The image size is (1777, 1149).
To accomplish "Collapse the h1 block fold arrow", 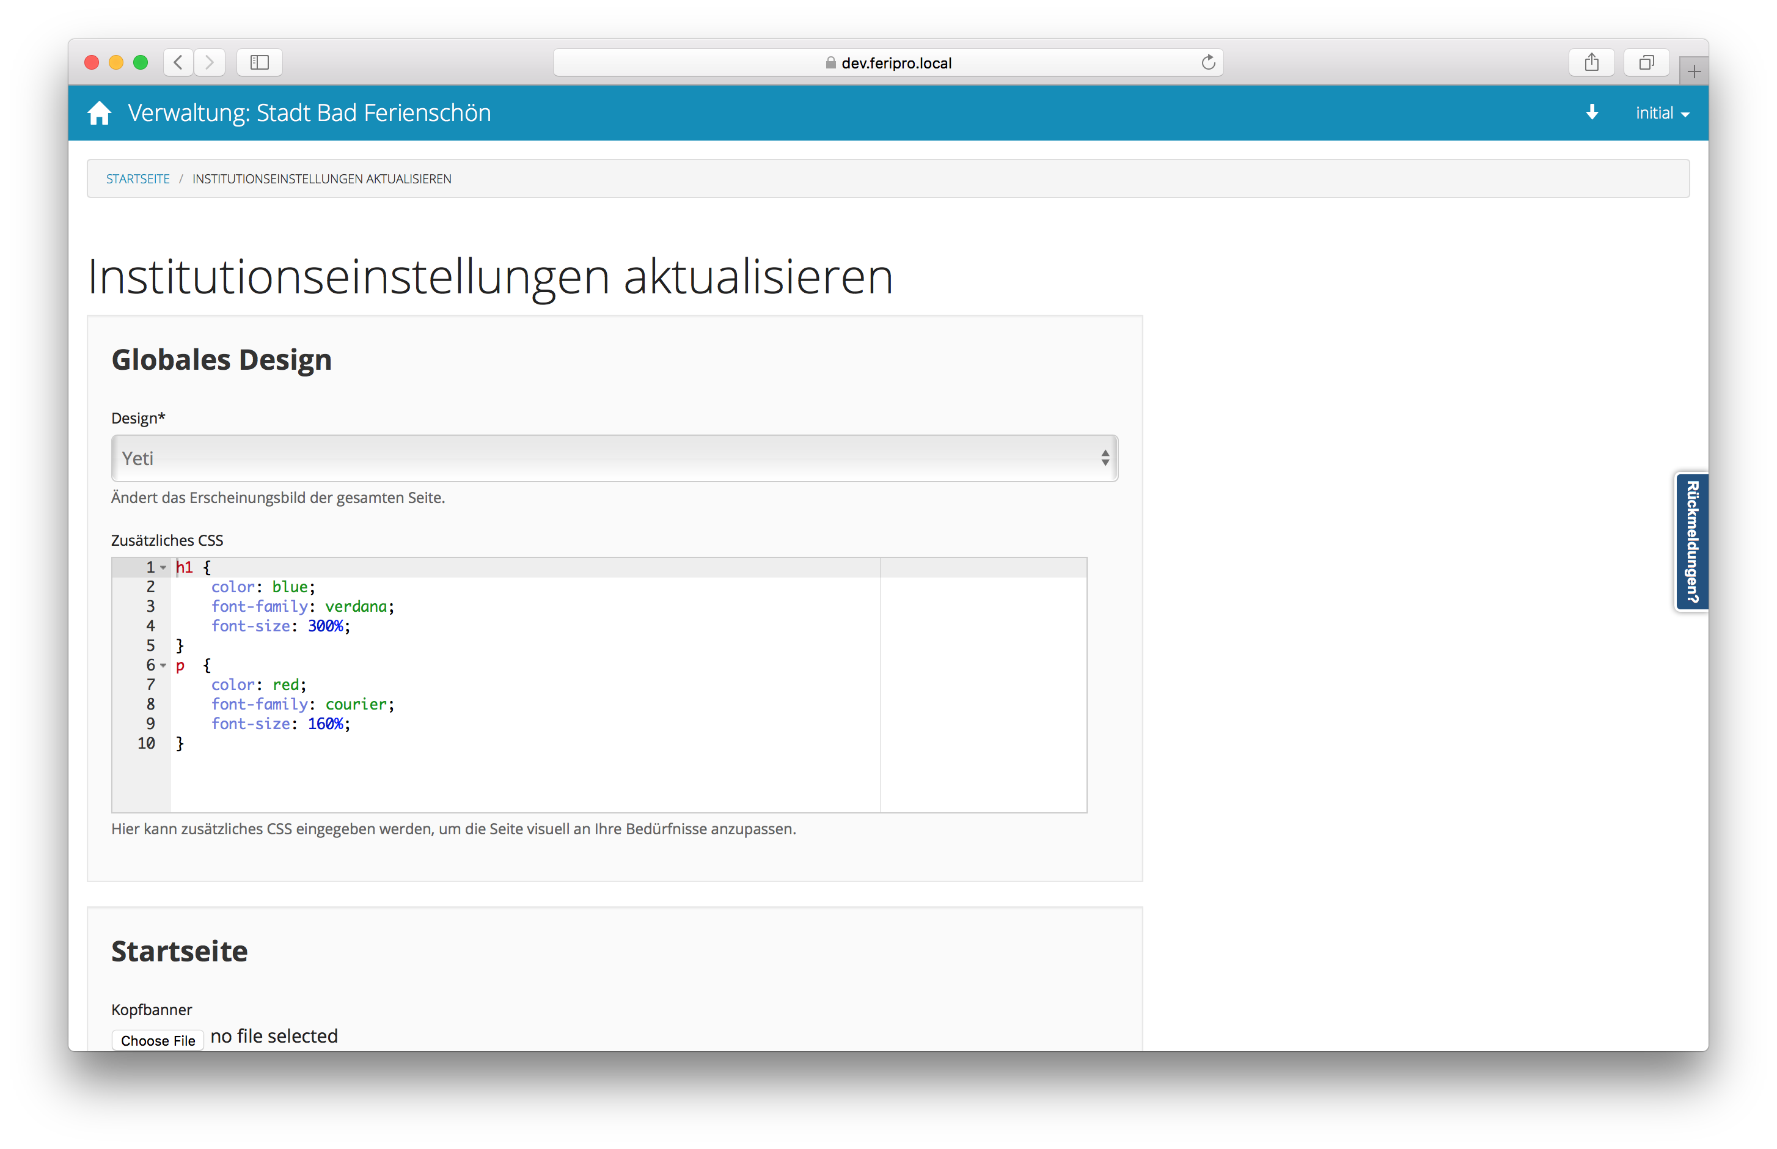I will [x=163, y=568].
